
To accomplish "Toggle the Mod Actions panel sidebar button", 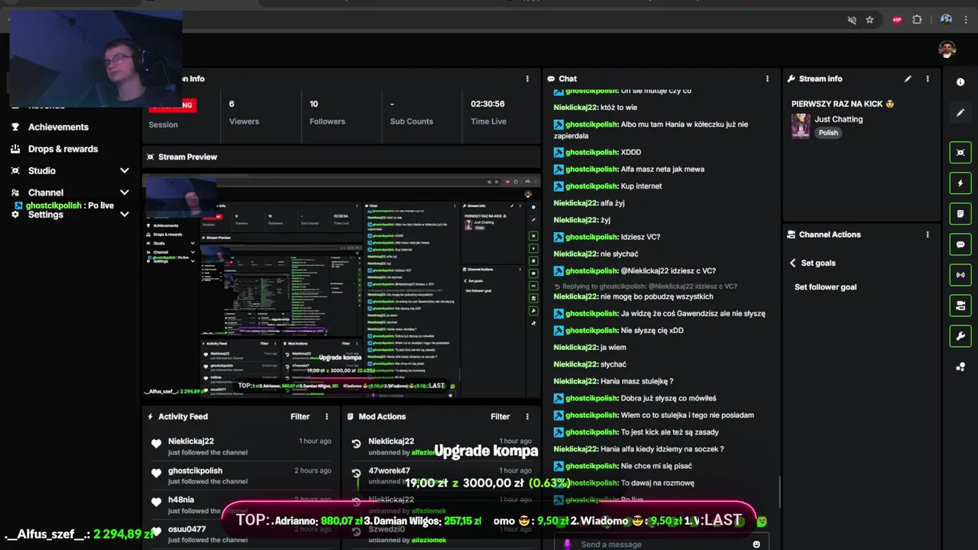I will [960, 214].
